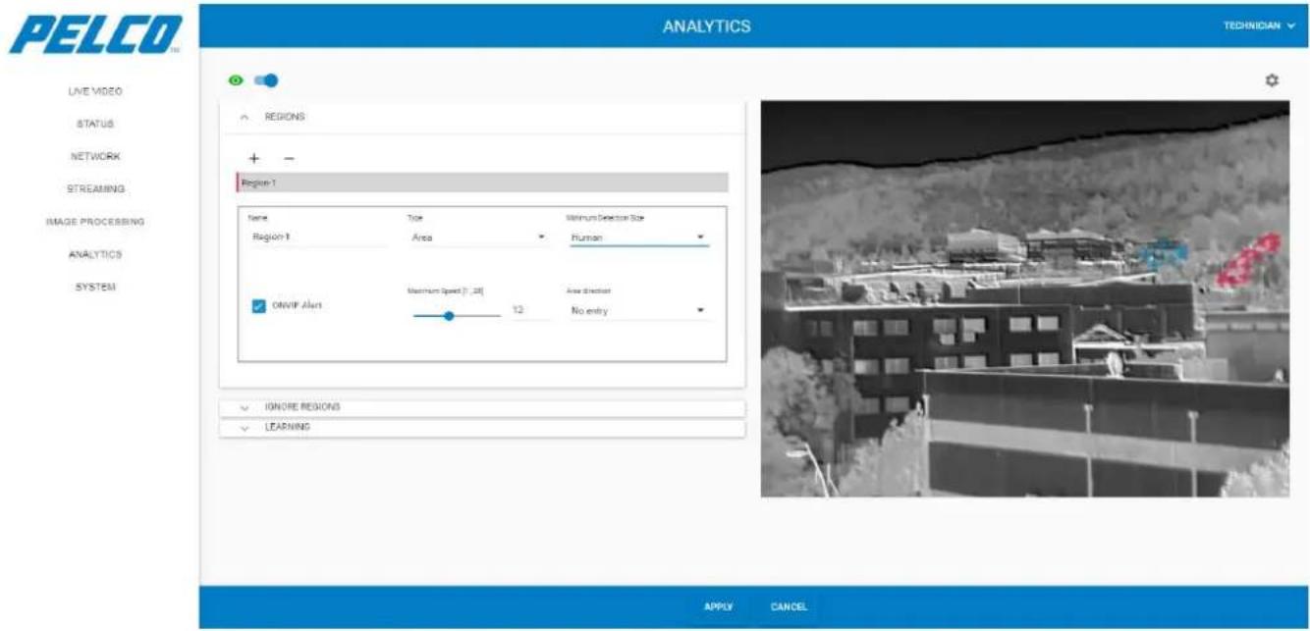Go to Live Video page
Screen dimensions: 1310x631
95,91
